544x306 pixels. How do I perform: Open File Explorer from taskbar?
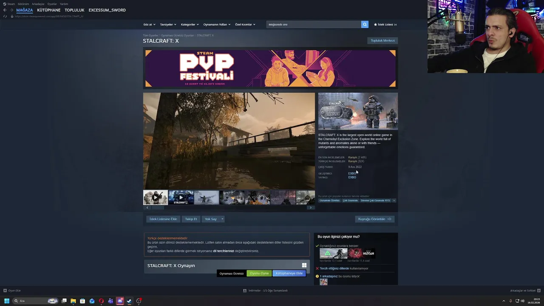click(73, 301)
